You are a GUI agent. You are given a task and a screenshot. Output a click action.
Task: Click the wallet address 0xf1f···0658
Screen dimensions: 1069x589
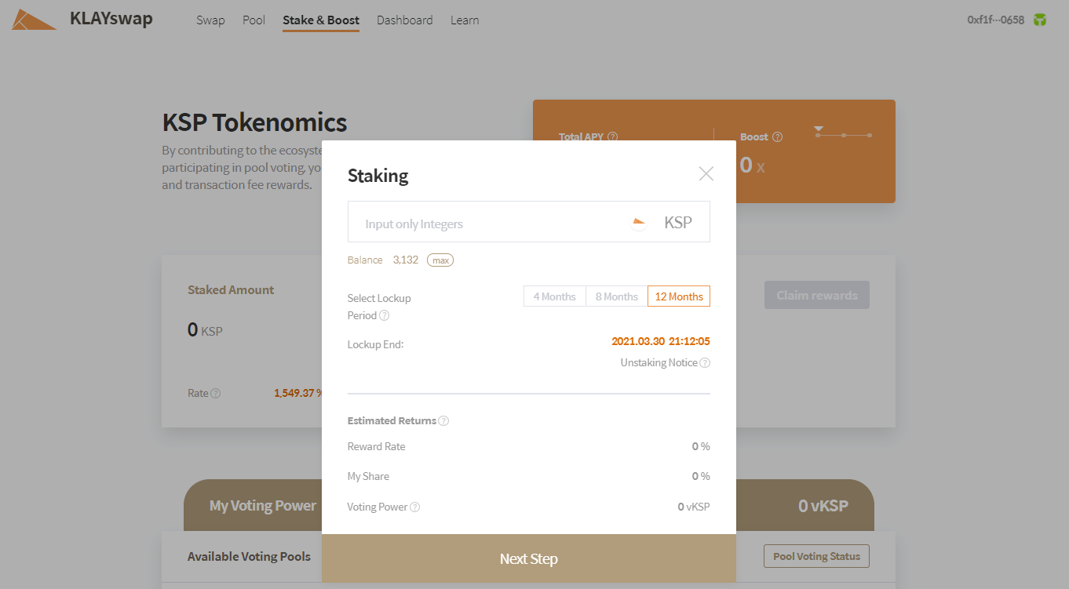pyautogui.click(x=996, y=20)
